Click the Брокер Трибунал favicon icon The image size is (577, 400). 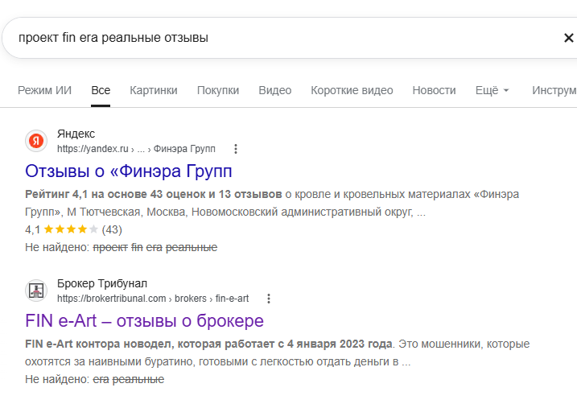[x=36, y=291]
